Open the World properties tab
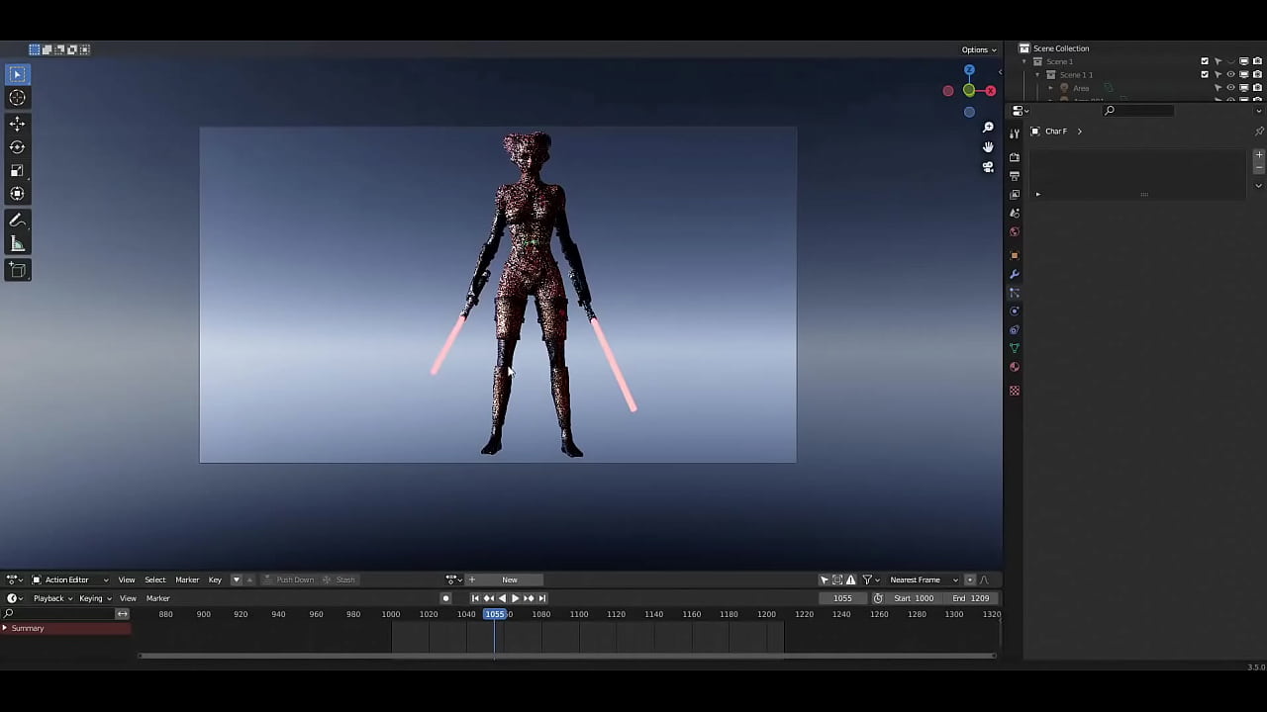 tap(1015, 232)
